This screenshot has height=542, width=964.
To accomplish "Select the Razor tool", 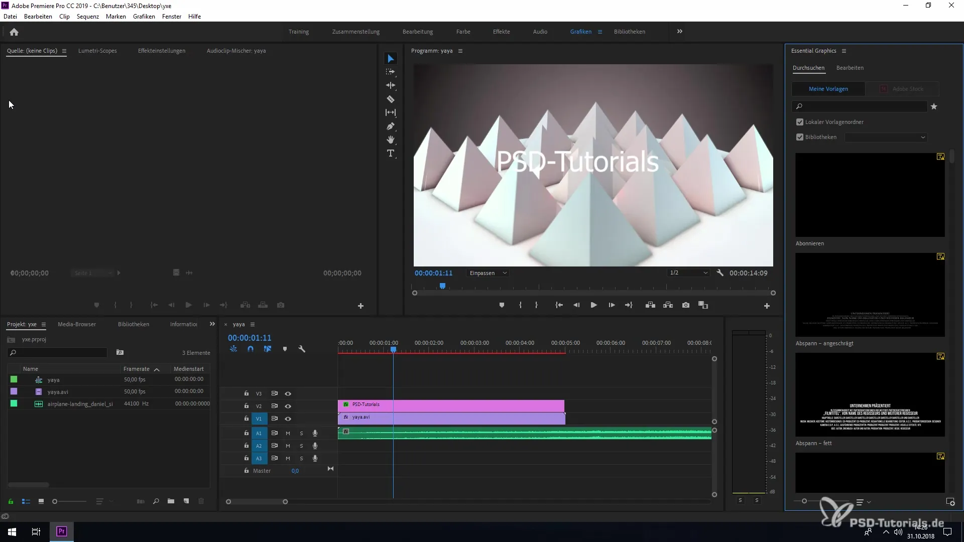I will coord(391,99).
